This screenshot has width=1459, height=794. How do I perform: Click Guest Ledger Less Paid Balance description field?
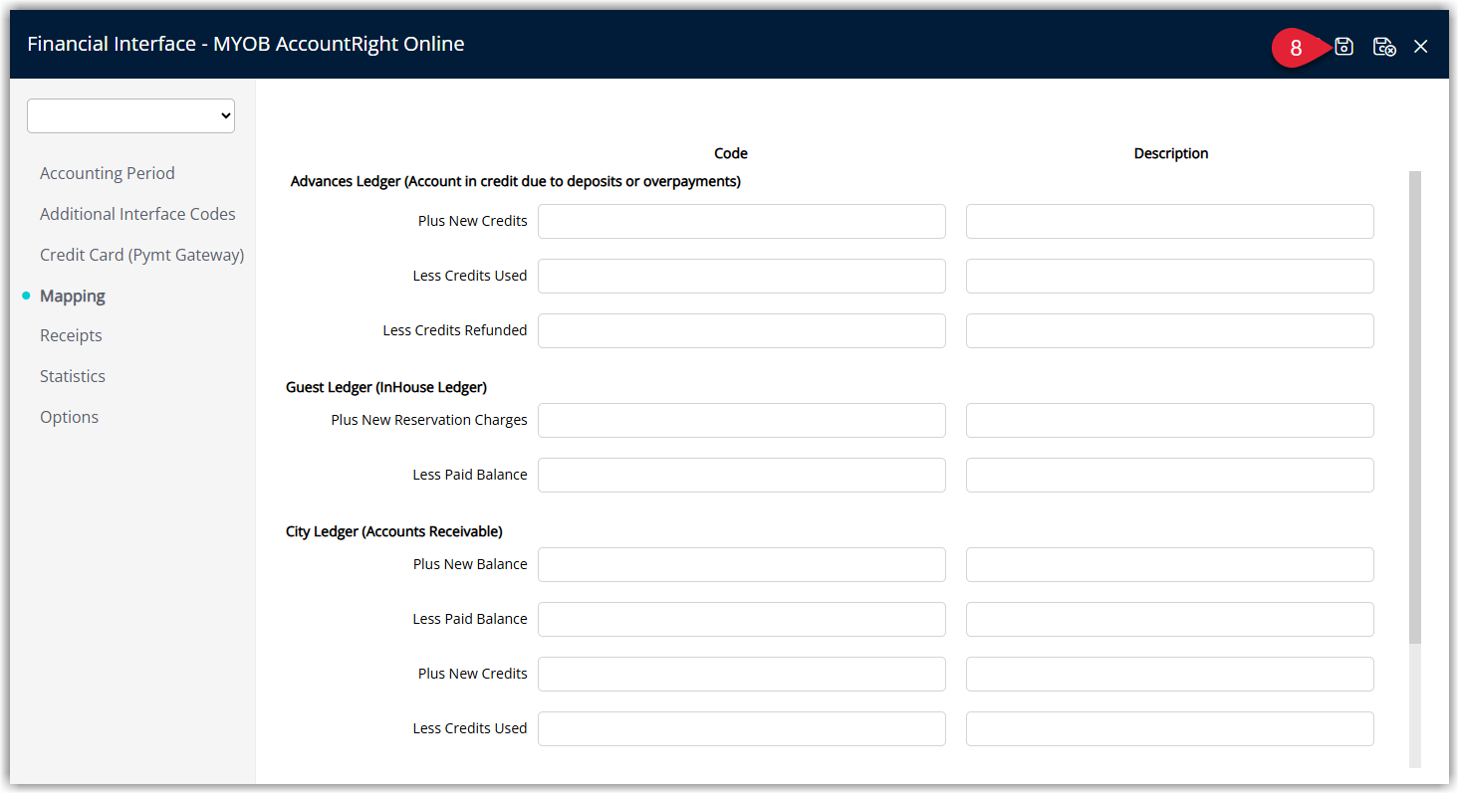1170,475
